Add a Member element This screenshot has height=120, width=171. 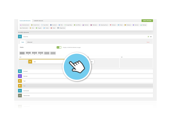point(85,25)
